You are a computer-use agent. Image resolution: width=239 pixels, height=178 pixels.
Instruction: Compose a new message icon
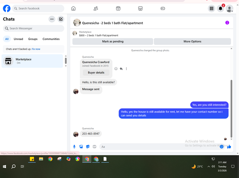(x=61, y=19)
